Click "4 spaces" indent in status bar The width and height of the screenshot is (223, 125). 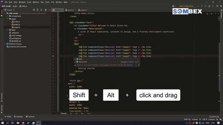(x=212, y=119)
